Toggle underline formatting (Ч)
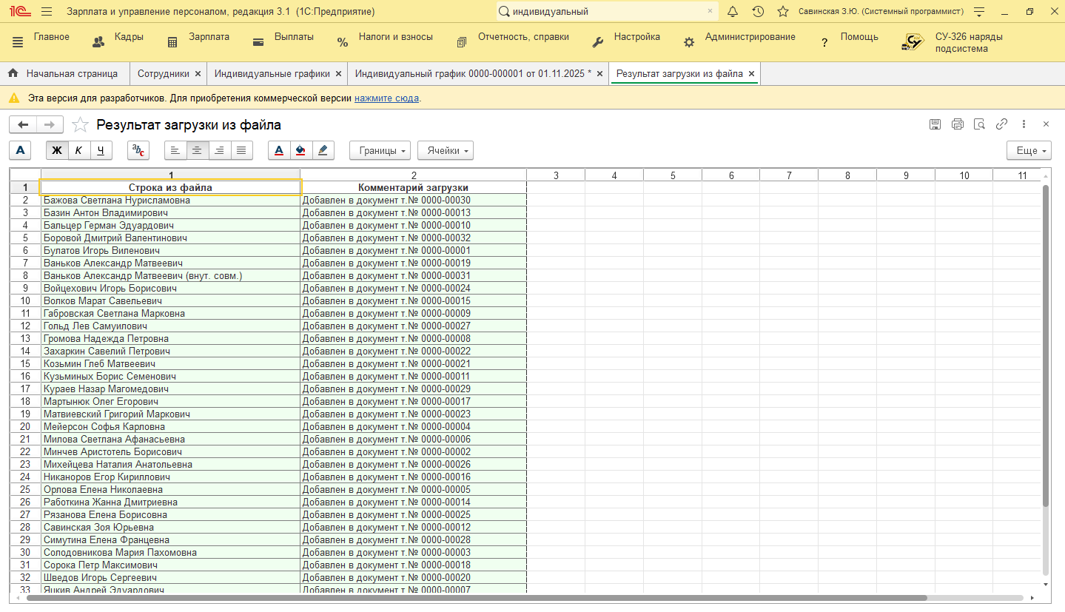This screenshot has width=1065, height=612. coord(101,150)
